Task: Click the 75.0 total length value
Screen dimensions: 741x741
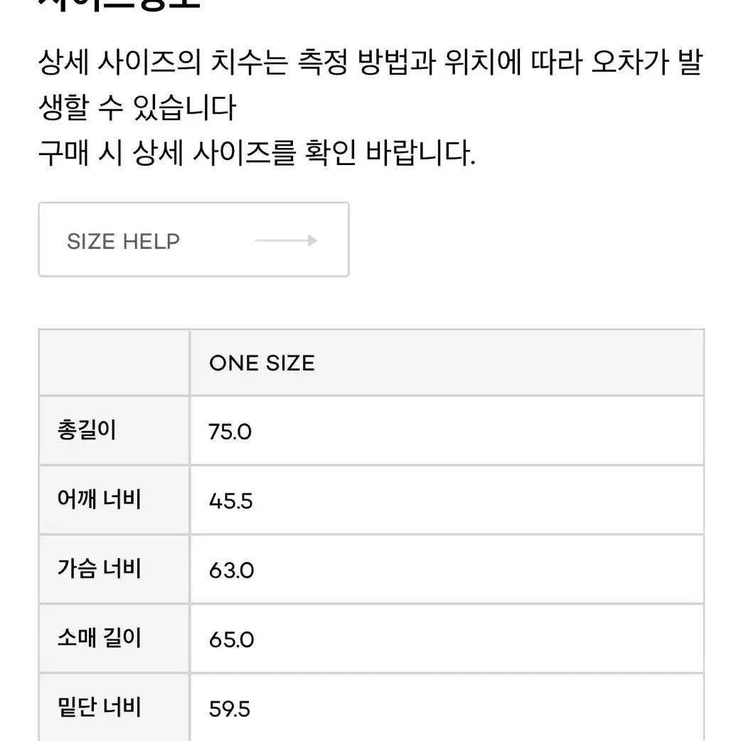Action: pos(230,432)
